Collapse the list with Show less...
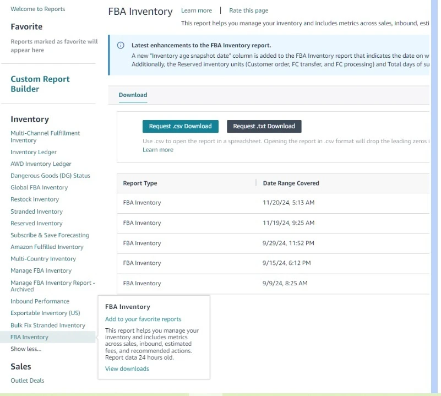 click(26, 349)
